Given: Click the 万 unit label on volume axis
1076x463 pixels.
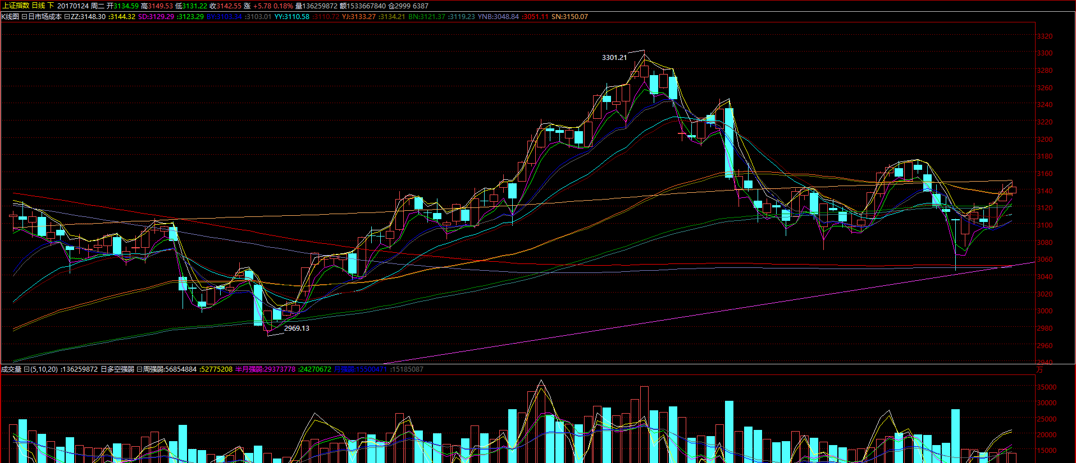Looking at the screenshot, I should pyautogui.click(x=1040, y=369).
